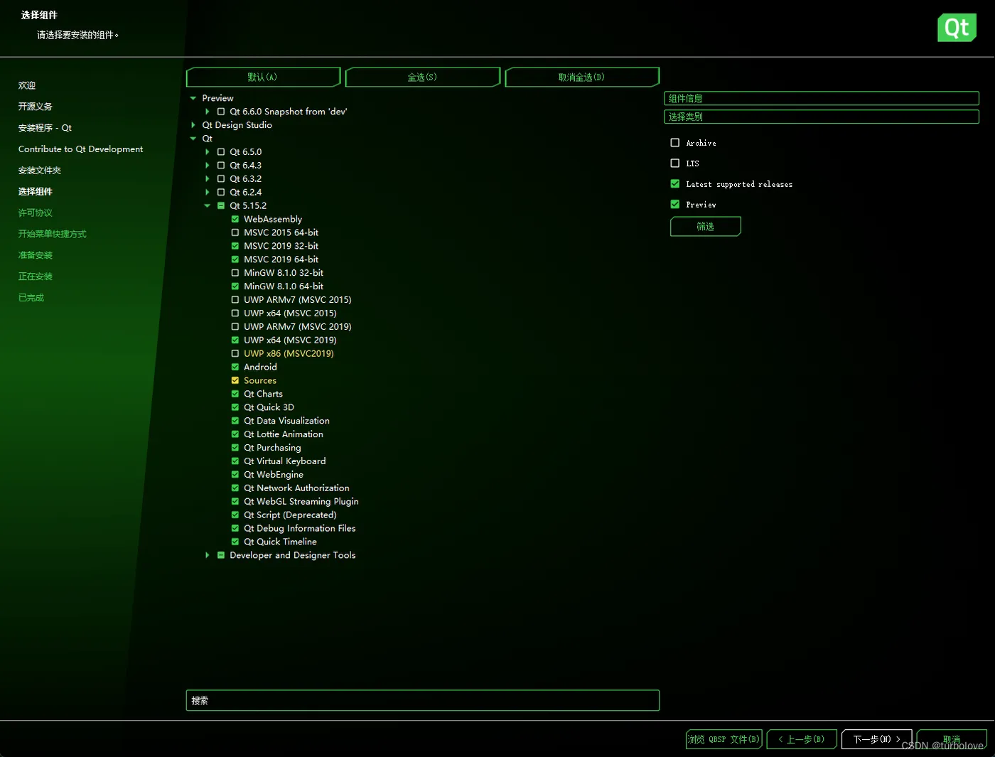Check the MSVC 2015 64-bit component

click(x=235, y=232)
